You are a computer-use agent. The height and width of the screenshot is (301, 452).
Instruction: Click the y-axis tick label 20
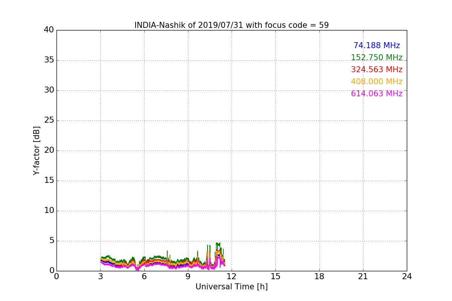(49, 150)
